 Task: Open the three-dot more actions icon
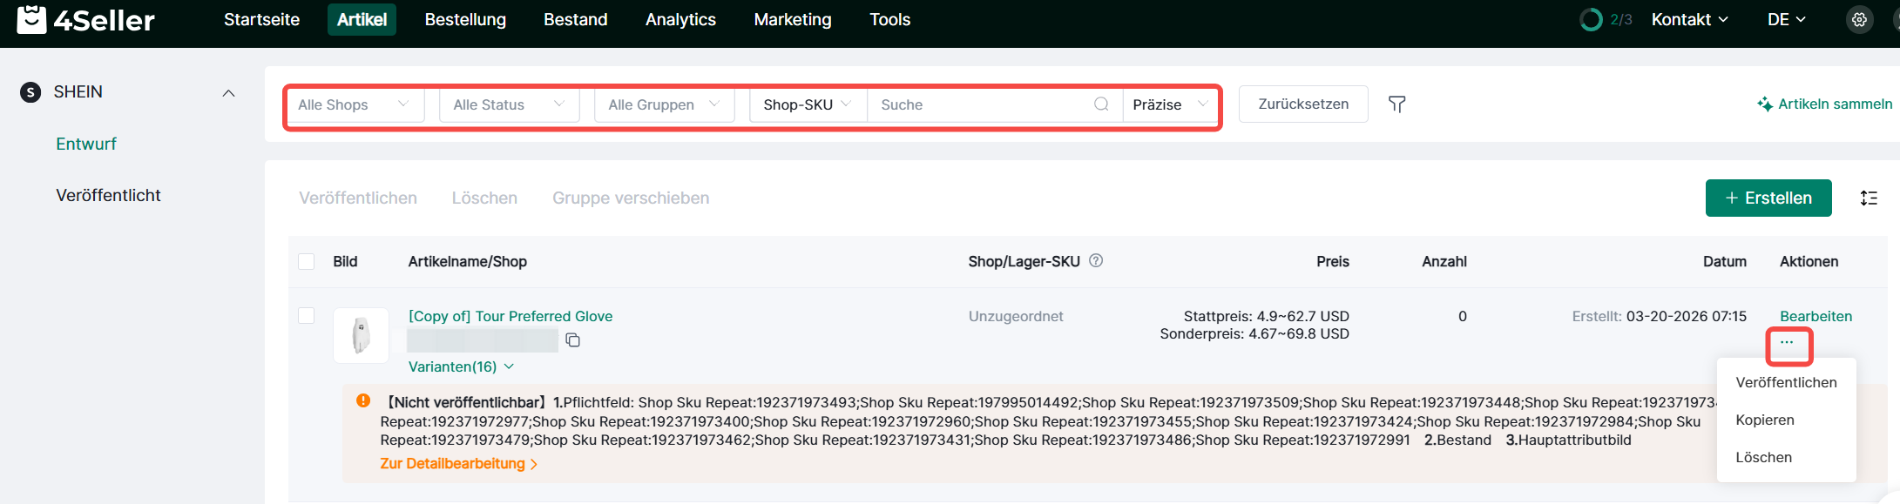coord(1788,343)
